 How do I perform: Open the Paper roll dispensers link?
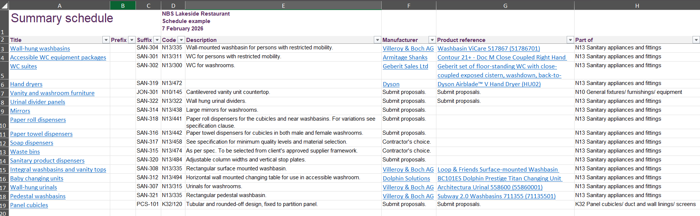pyautogui.click(x=38, y=120)
